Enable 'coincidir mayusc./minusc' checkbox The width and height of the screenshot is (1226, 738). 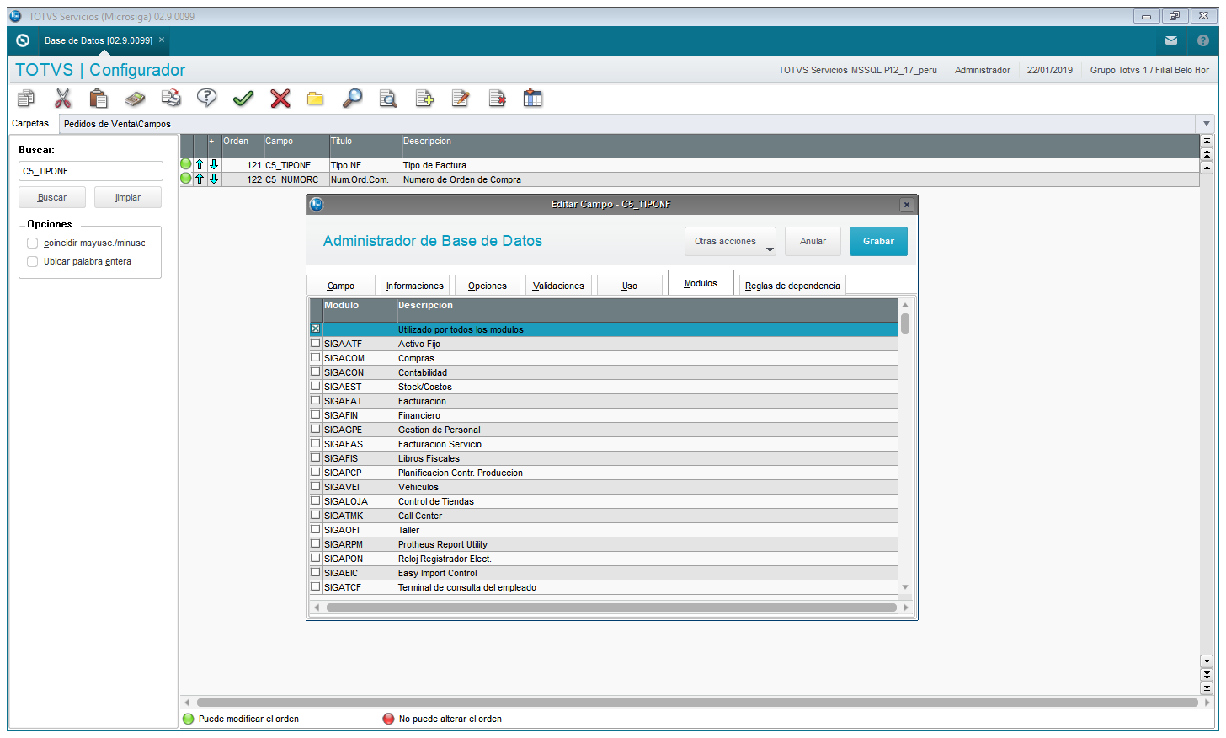tap(33, 243)
